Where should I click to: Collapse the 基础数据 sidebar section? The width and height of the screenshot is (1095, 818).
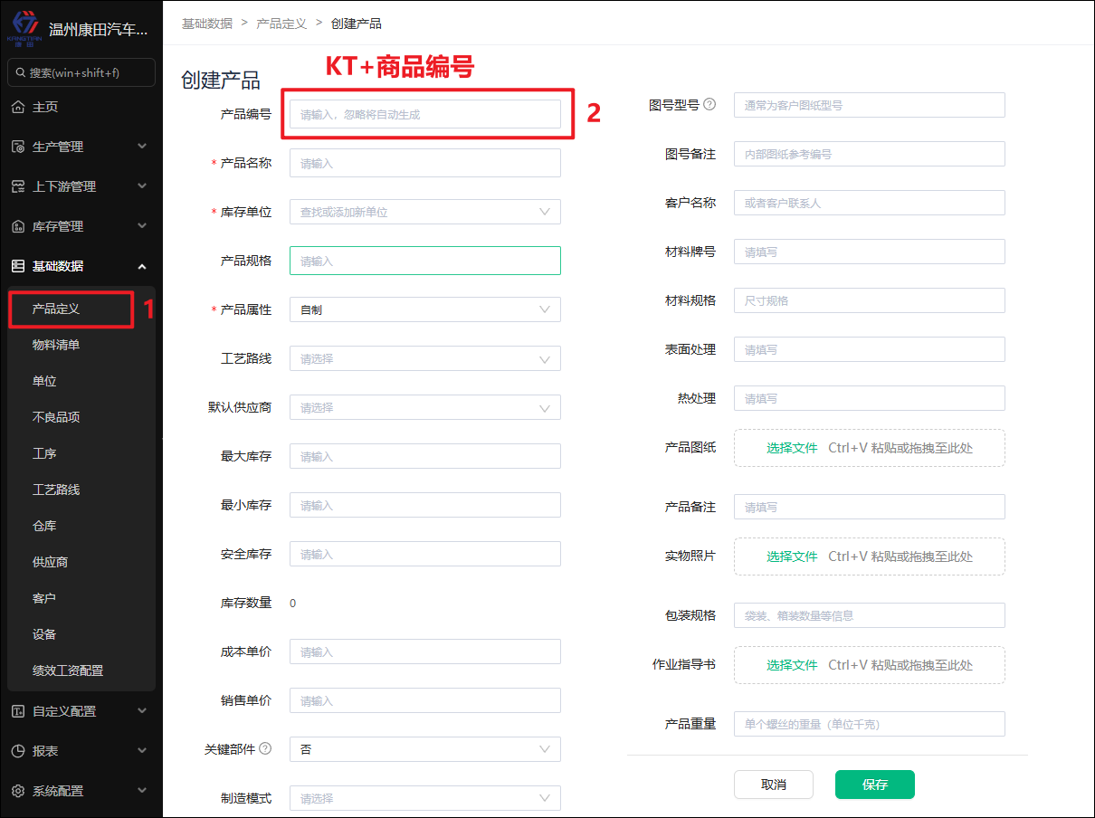(142, 266)
